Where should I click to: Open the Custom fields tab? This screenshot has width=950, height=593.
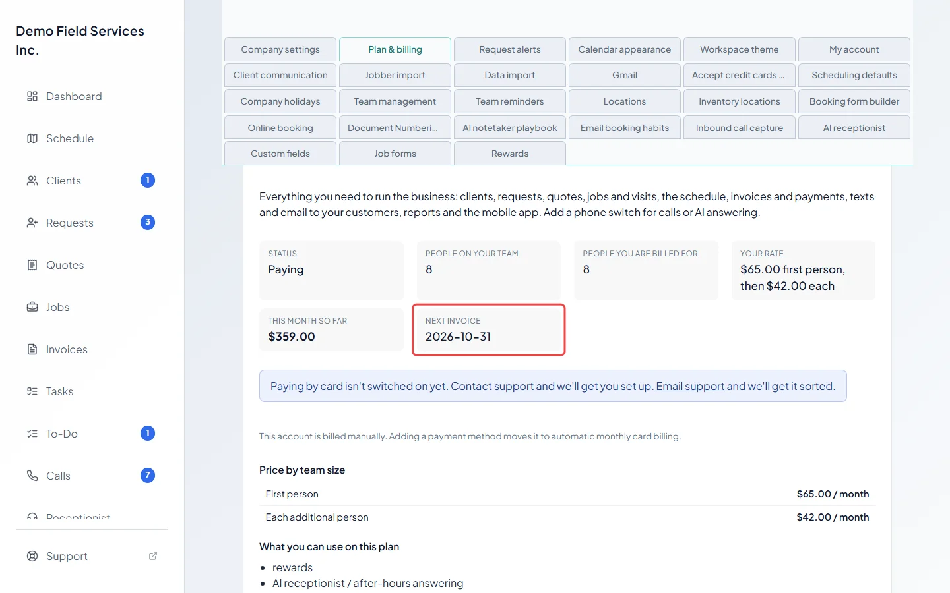280,154
